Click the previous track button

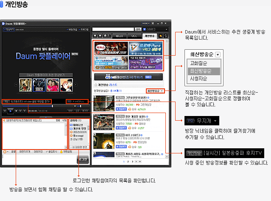tap(5, 111)
